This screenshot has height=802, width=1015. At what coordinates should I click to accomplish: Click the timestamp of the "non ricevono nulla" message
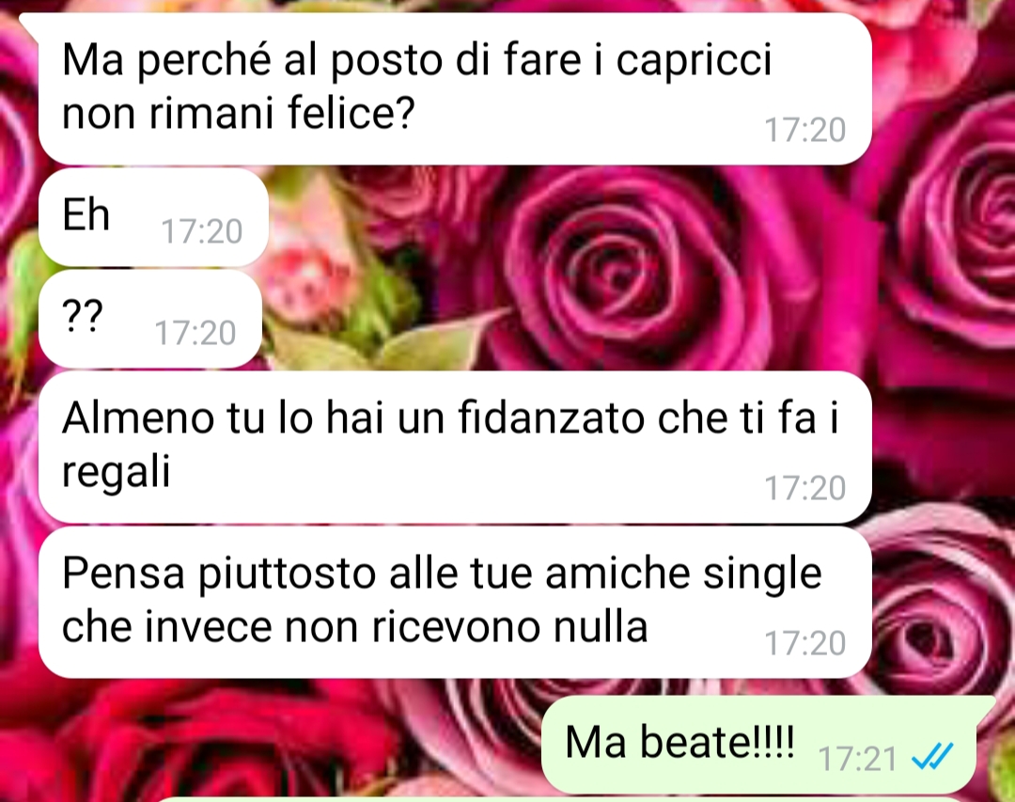(x=804, y=643)
